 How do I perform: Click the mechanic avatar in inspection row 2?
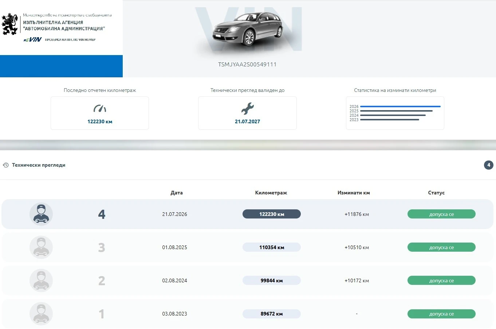point(41,280)
